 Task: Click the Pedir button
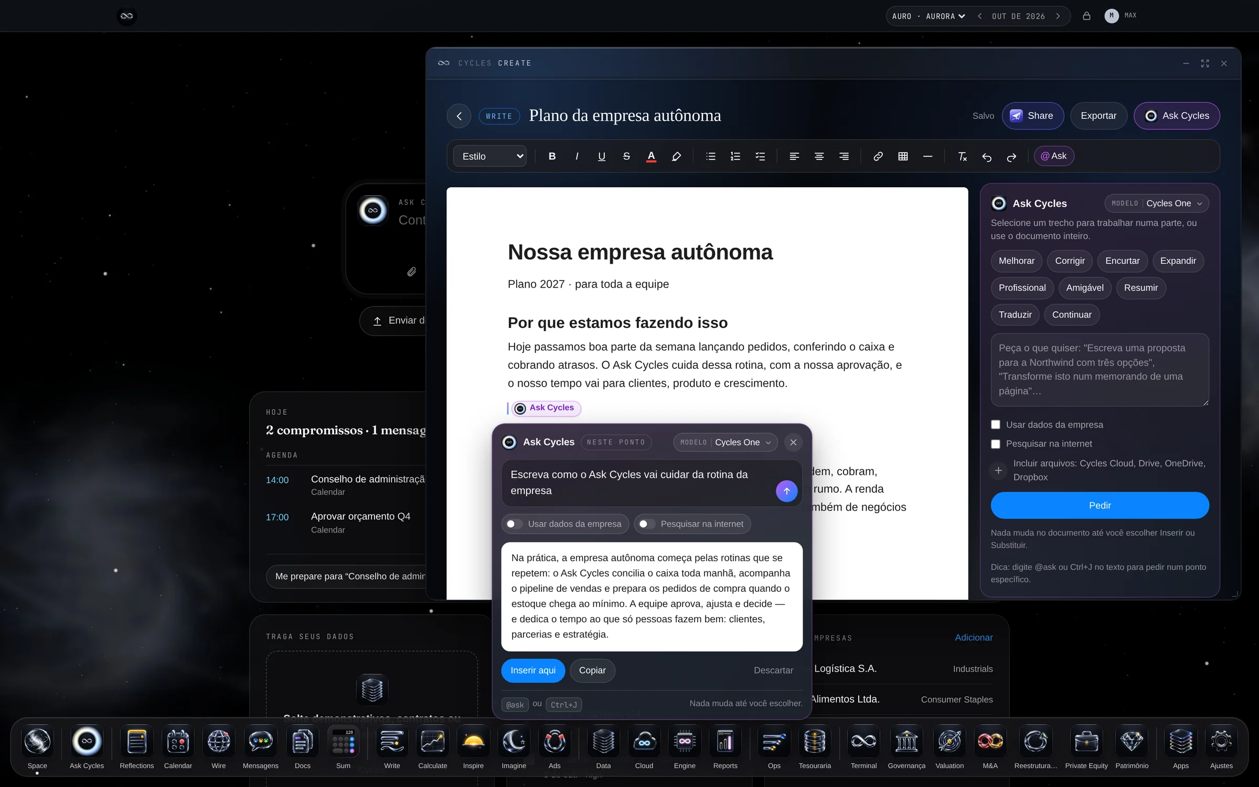pyautogui.click(x=1100, y=505)
